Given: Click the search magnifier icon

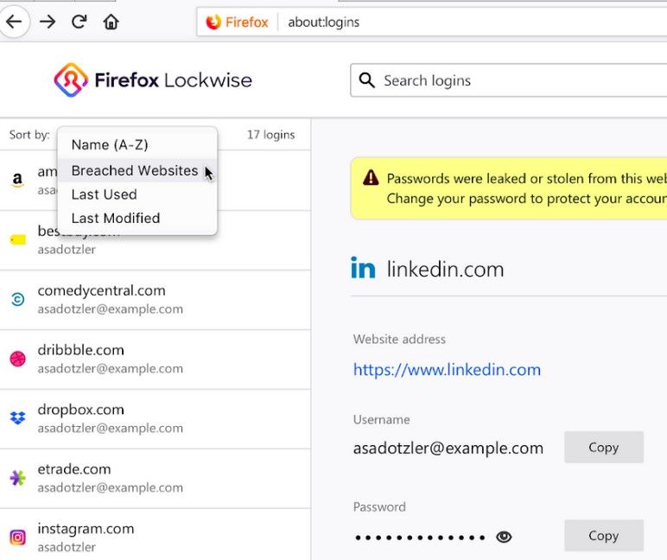Looking at the screenshot, I should (x=366, y=80).
